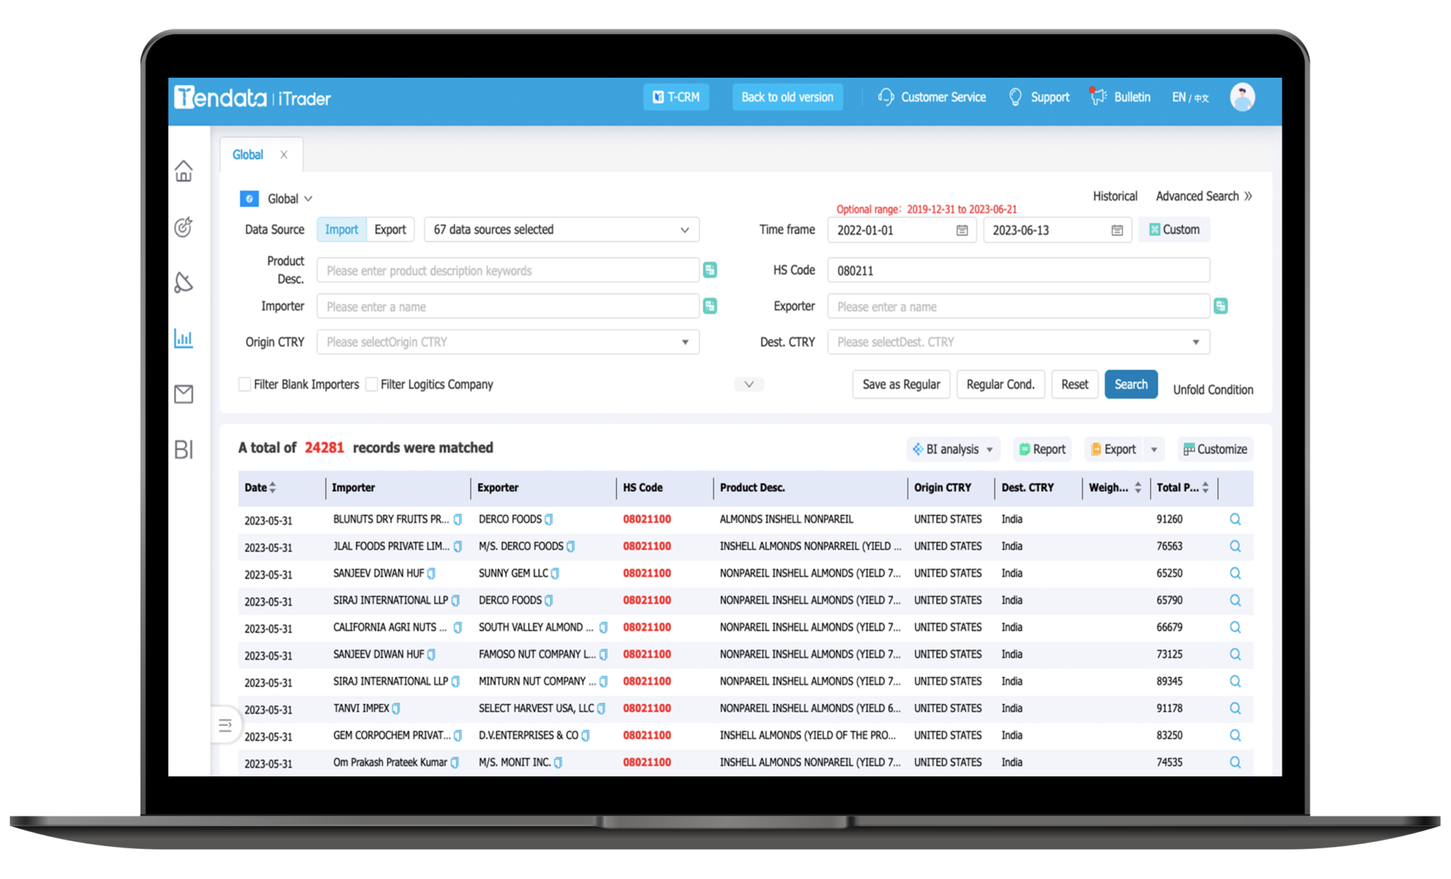This screenshot has width=1451, height=879.
Task: Open the bar chart analytics sidebar icon
Action: (184, 338)
